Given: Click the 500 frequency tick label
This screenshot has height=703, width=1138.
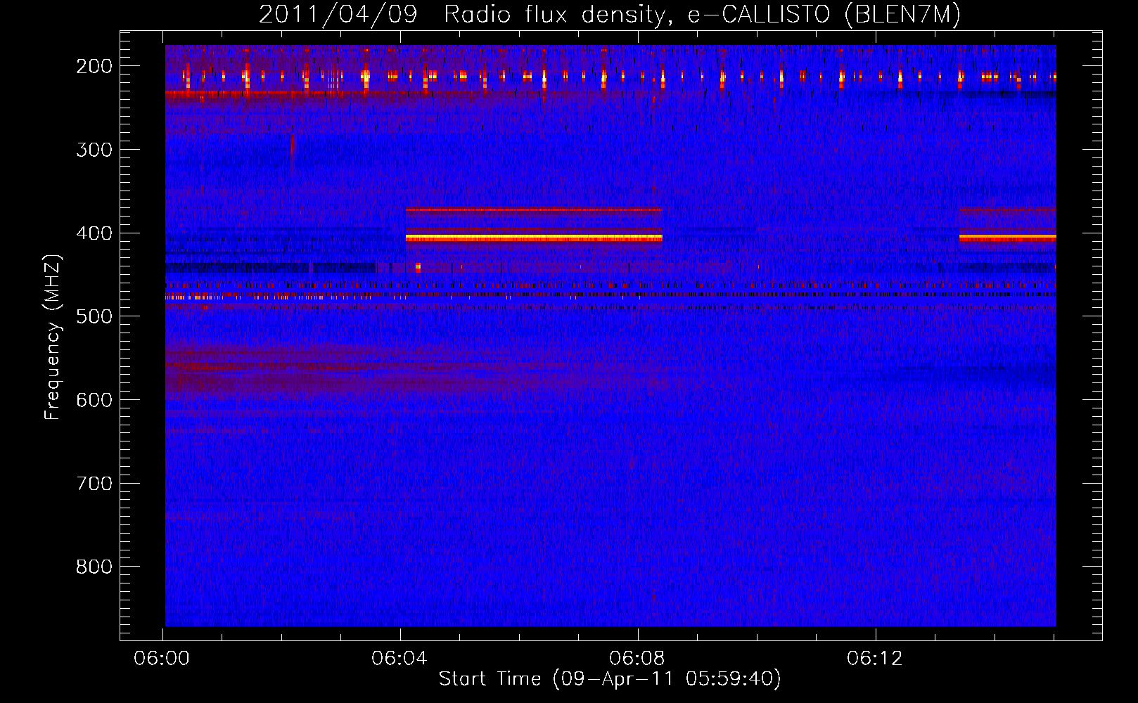Looking at the screenshot, I should (94, 316).
